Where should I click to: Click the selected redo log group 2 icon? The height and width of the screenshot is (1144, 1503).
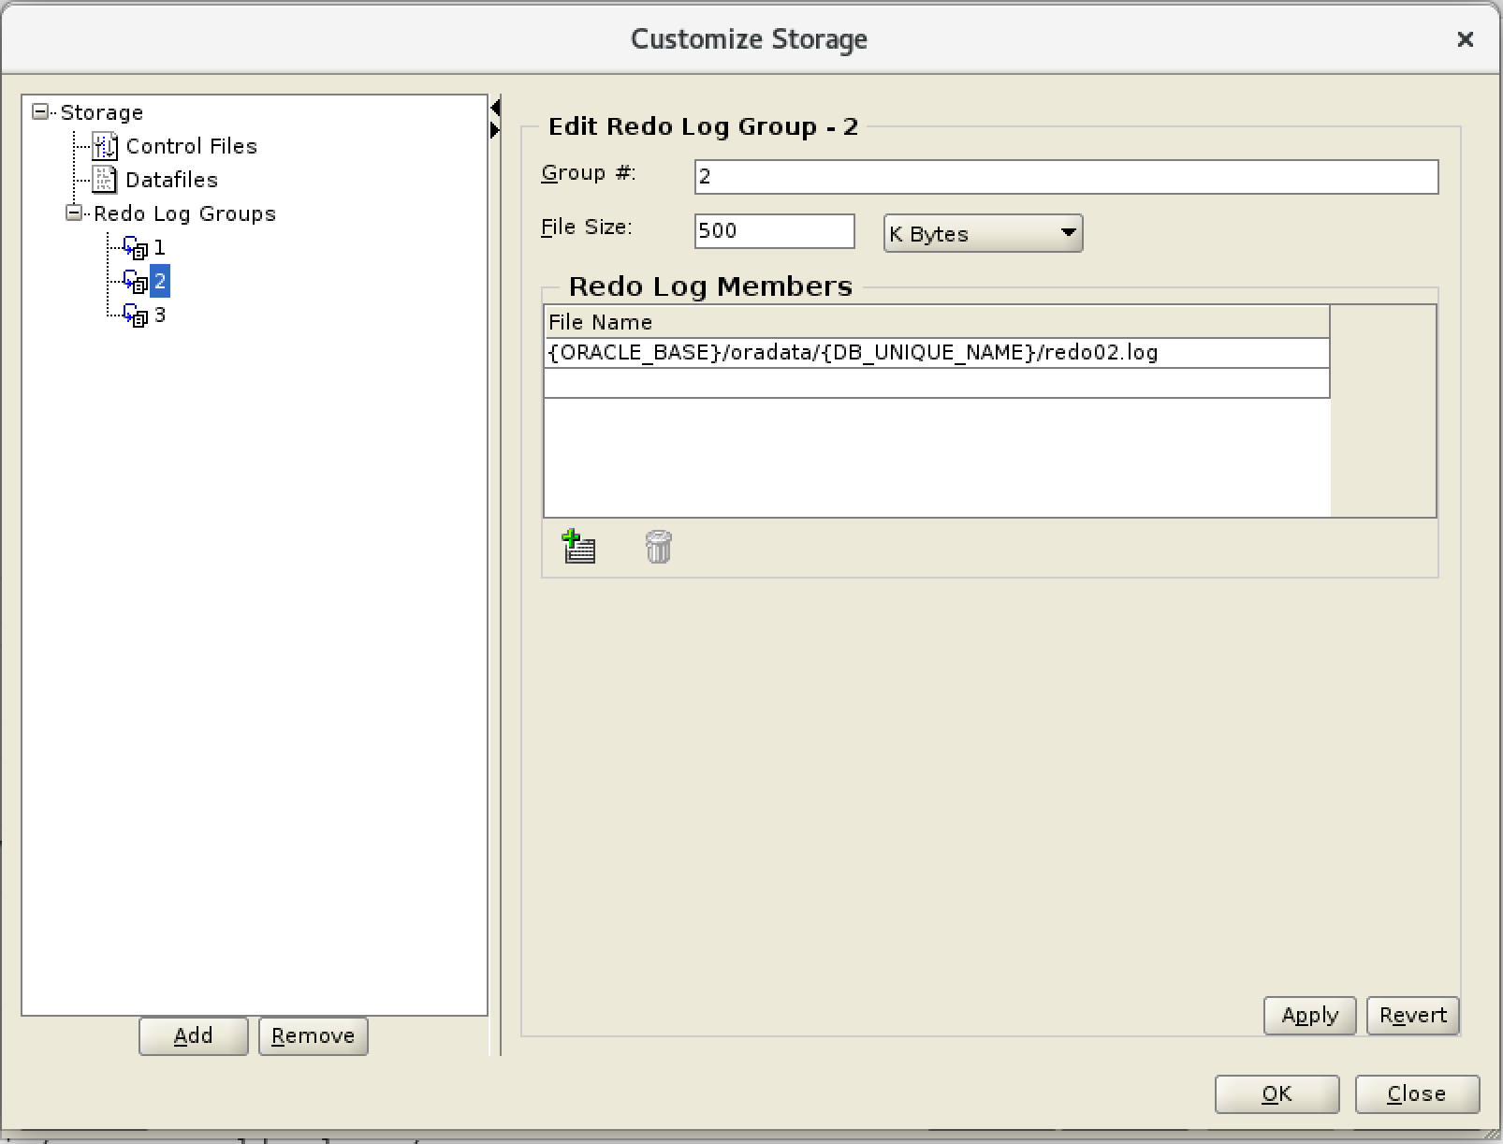click(136, 282)
